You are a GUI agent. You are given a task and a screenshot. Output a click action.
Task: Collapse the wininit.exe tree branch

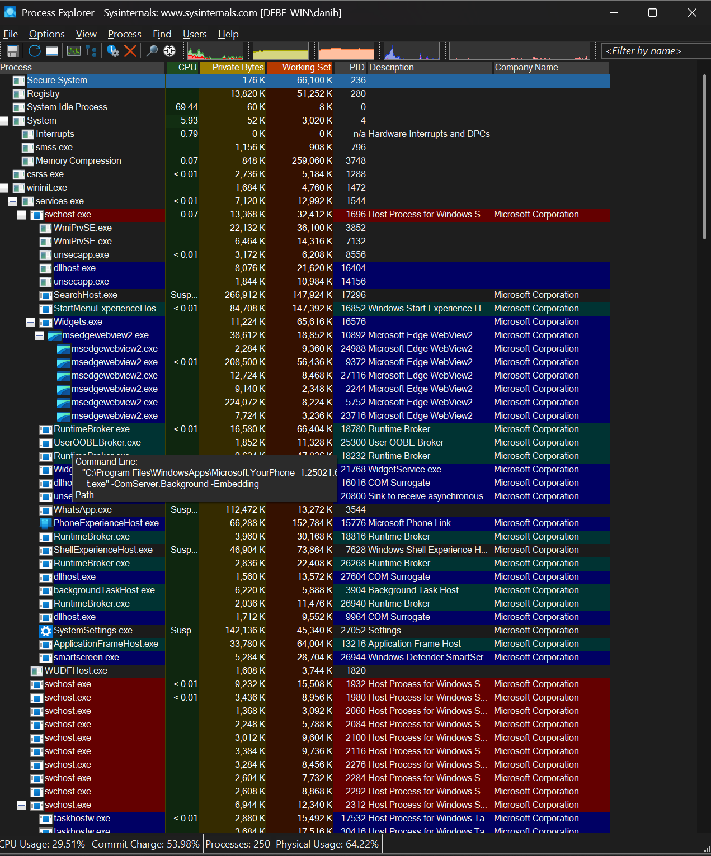[4, 188]
